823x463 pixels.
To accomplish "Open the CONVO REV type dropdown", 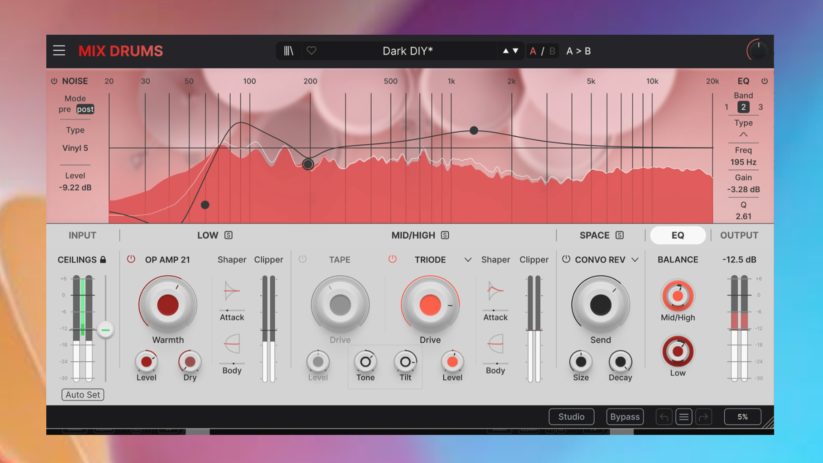I will [x=635, y=260].
